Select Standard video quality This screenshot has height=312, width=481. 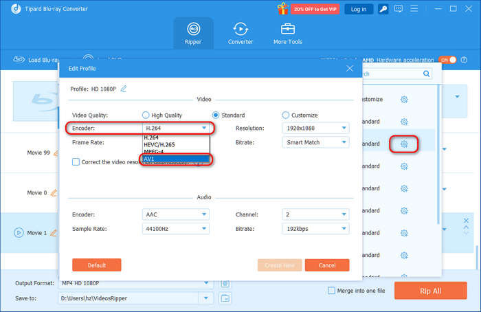pyautogui.click(x=216, y=115)
